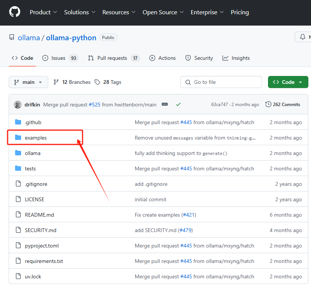This screenshot has width=311, height=290.
Task: Open the examples folder
Action: (x=36, y=138)
